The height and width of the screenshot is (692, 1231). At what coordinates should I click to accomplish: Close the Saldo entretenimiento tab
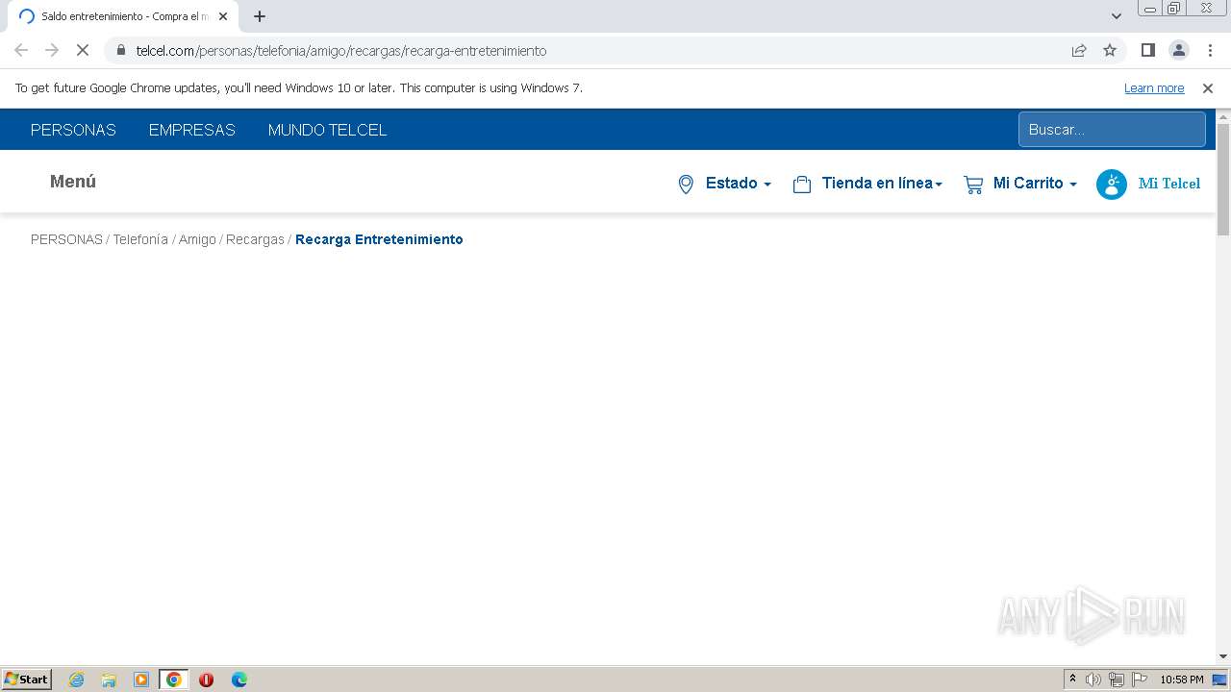coord(223,16)
